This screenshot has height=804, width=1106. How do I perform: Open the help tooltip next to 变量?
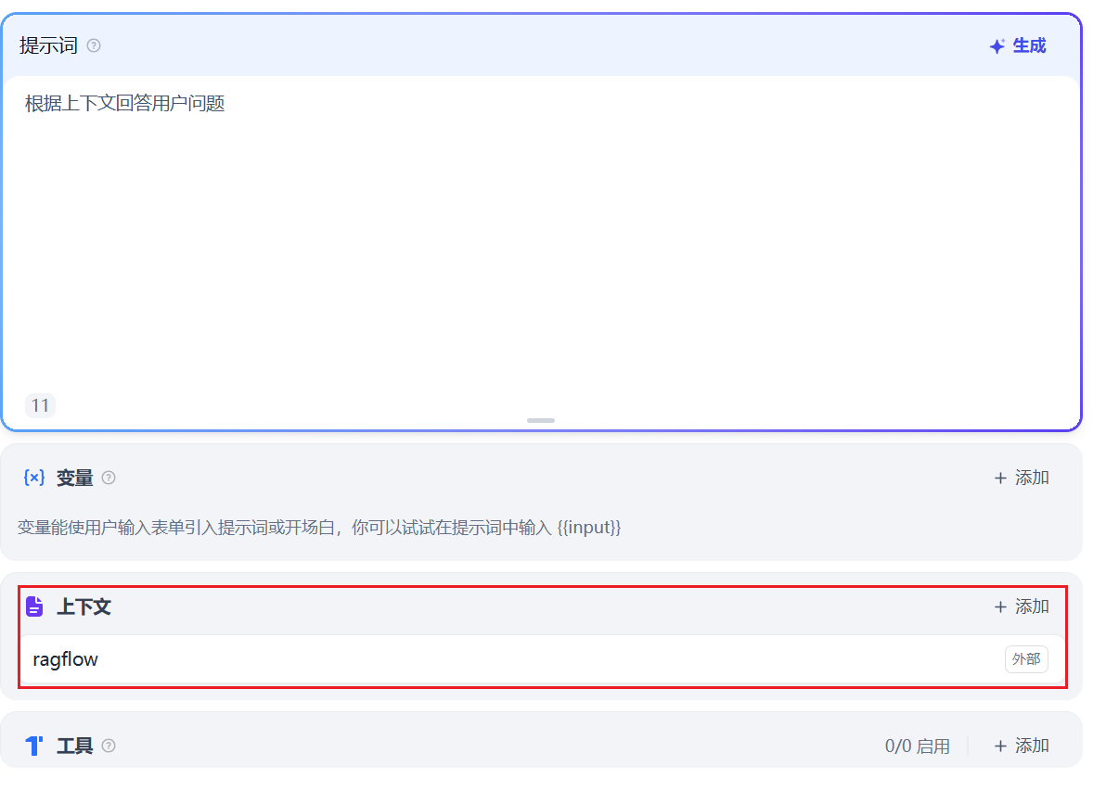(109, 478)
